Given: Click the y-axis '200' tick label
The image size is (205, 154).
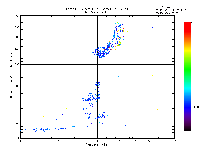Looking at the screenshot, I should click(x=17, y=86).
